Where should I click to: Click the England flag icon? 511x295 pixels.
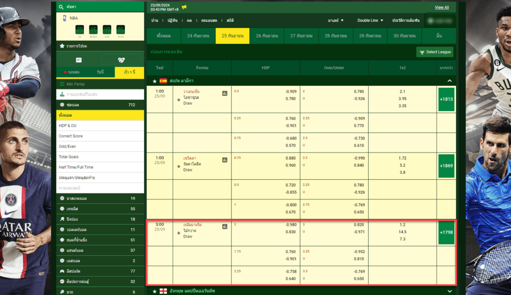click(x=163, y=291)
